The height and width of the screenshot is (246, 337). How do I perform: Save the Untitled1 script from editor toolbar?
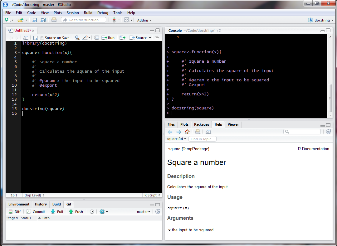tap(36, 38)
